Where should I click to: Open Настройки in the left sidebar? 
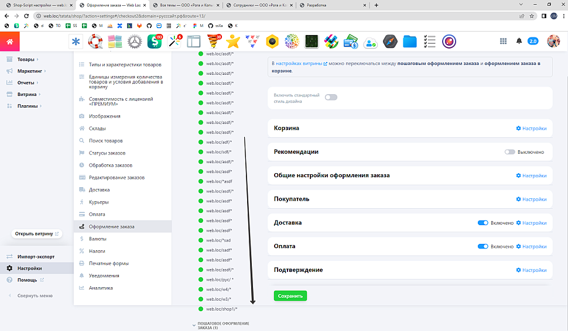point(29,268)
